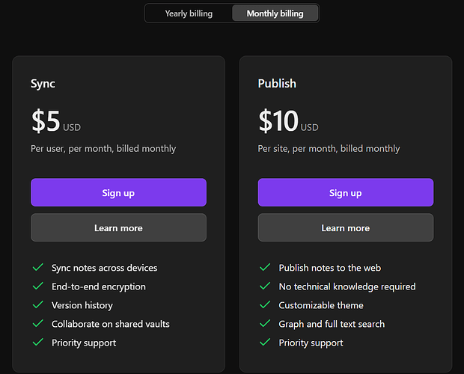464x374 pixels.
Task: Click checkmark next to End-to-end encryption
Action: [37, 286]
